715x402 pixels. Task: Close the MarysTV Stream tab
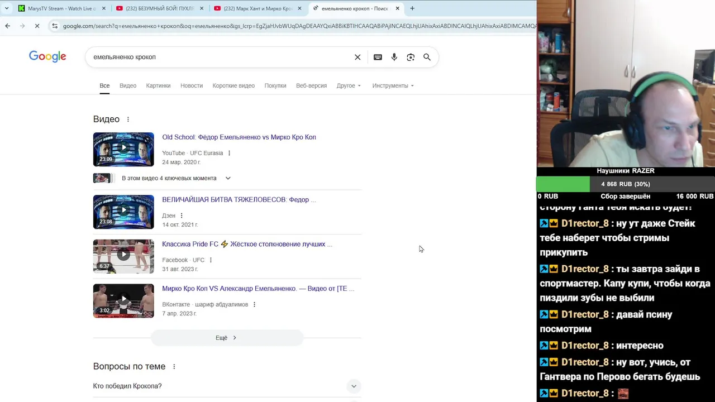[x=103, y=8]
